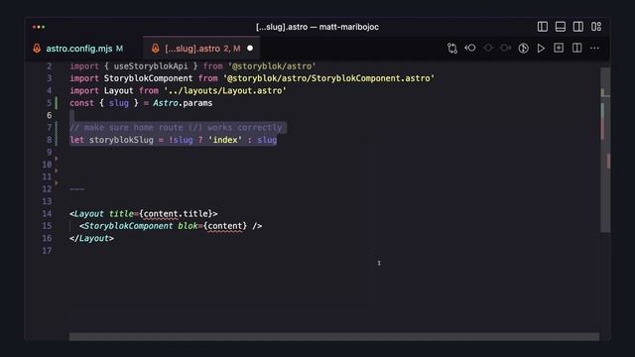Screen dimensions: 635x357
Task: Click the 'make sure home route' comment
Action: pyautogui.click(x=177, y=128)
